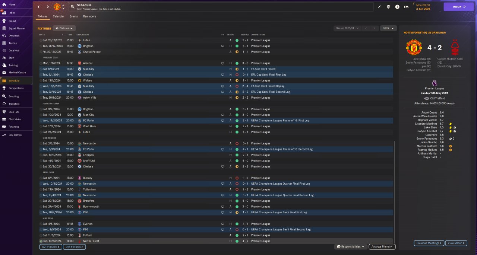Image resolution: width=477 pixels, height=255 pixels.
Task: Open Competitions from the sidebar
Action: (16, 88)
